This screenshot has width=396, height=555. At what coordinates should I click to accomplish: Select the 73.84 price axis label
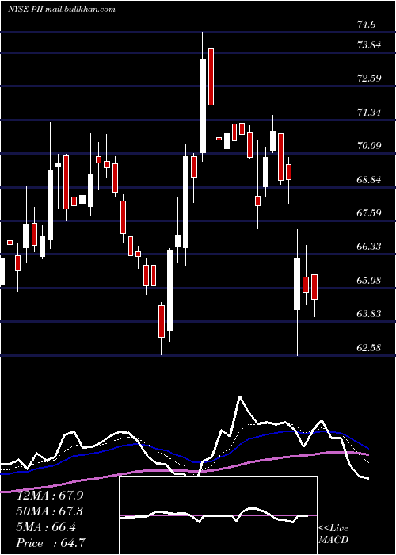click(x=369, y=45)
